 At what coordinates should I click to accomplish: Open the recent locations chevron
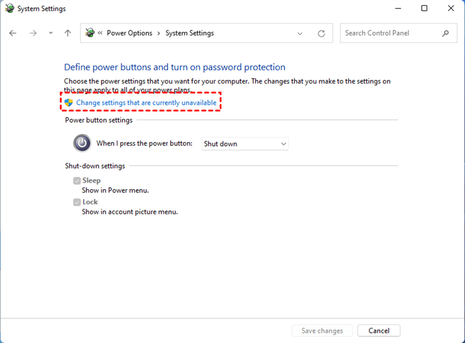point(50,33)
